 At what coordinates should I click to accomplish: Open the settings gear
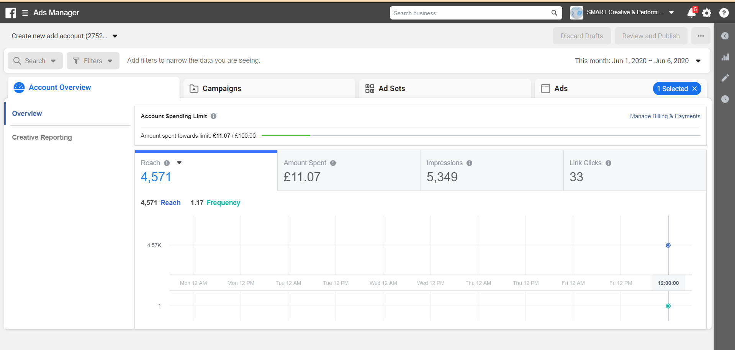point(707,13)
